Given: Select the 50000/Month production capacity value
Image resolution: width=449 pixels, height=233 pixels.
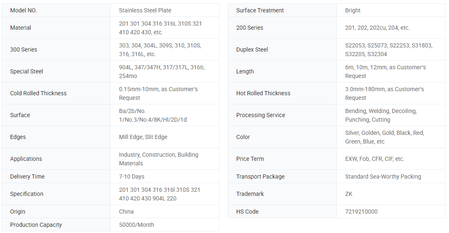Looking at the screenshot, I should pyautogui.click(x=137, y=225).
